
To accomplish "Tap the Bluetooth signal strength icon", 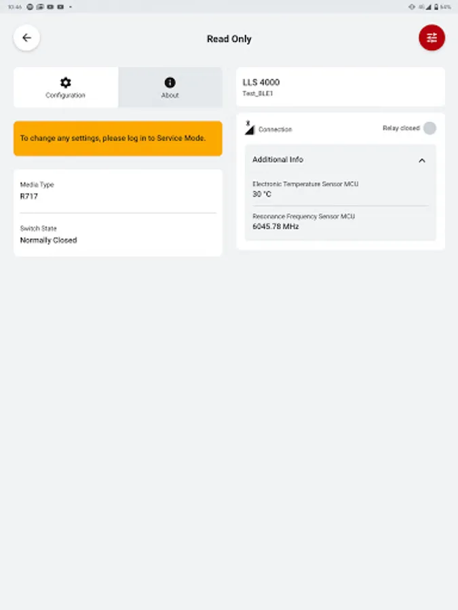I will [x=249, y=127].
